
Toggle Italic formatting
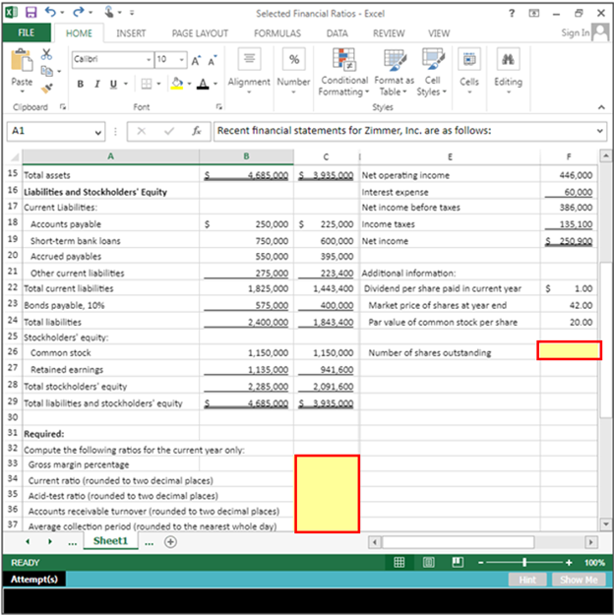[96, 84]
